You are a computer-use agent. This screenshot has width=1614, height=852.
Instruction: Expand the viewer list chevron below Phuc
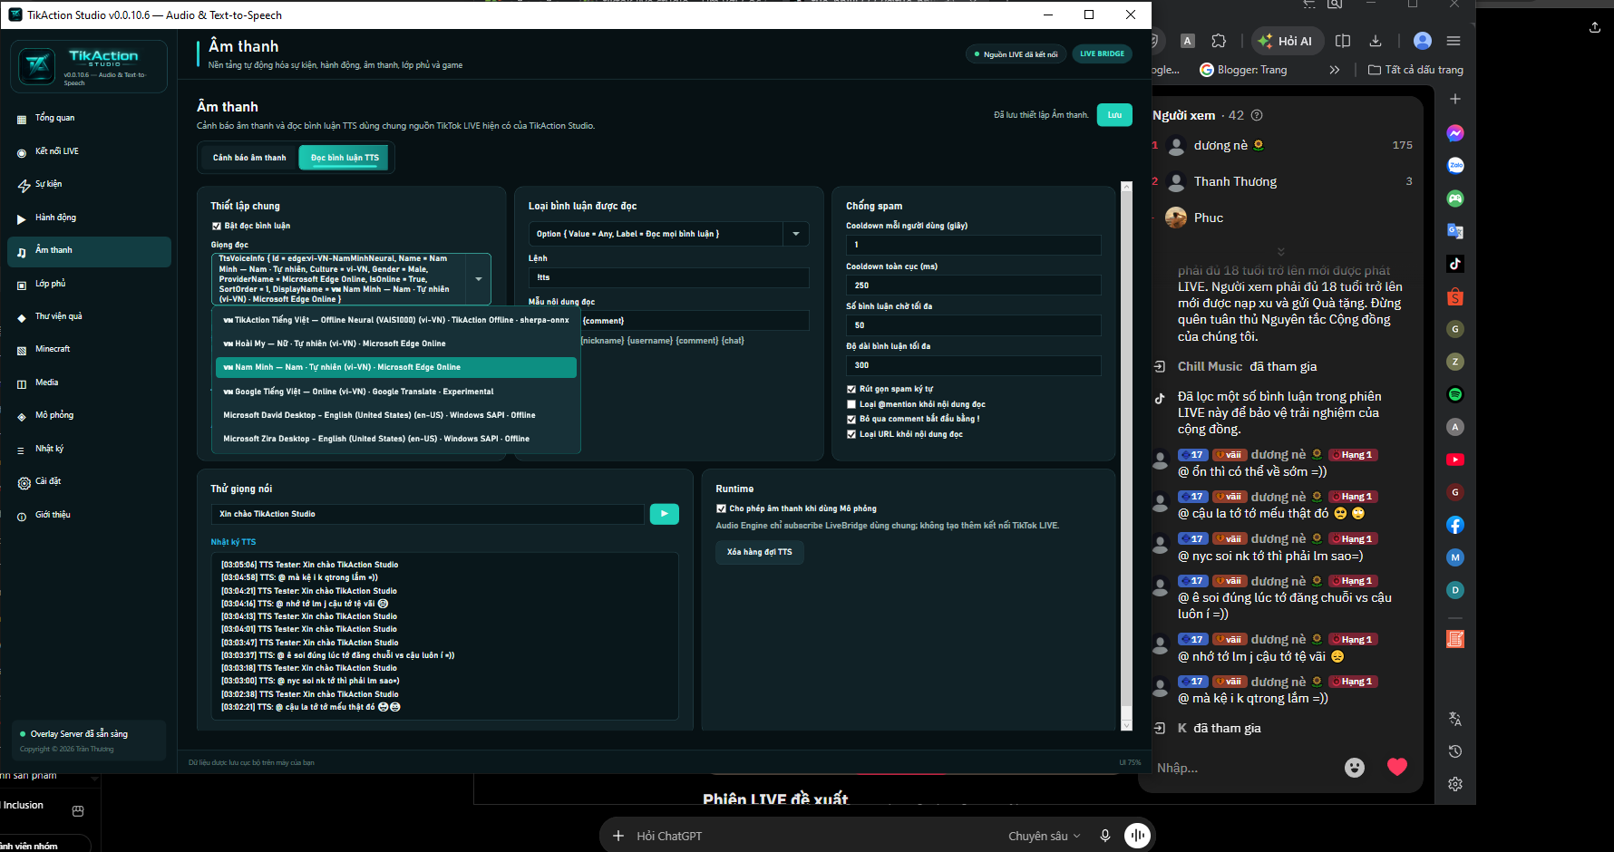(1280, 251)
